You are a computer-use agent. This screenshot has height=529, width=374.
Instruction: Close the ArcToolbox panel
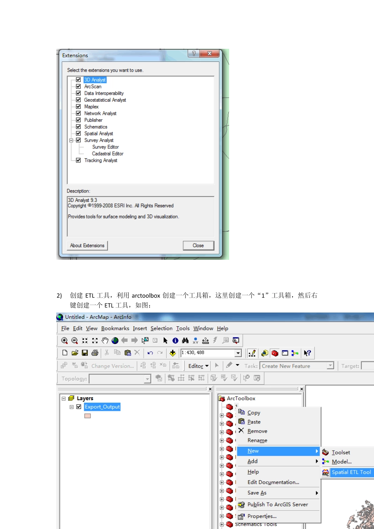point(302,389)
